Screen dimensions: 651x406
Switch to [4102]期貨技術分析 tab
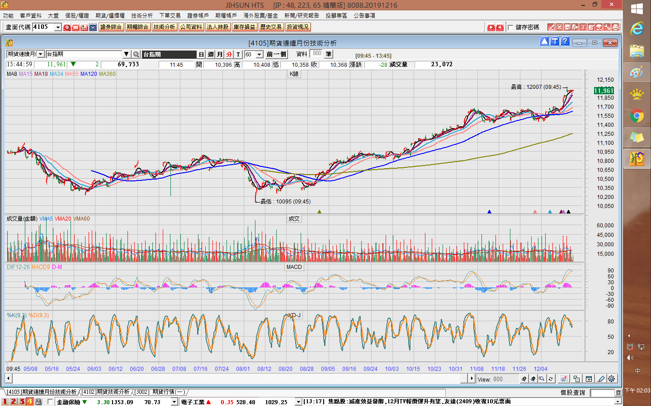[x=105, y=392]
